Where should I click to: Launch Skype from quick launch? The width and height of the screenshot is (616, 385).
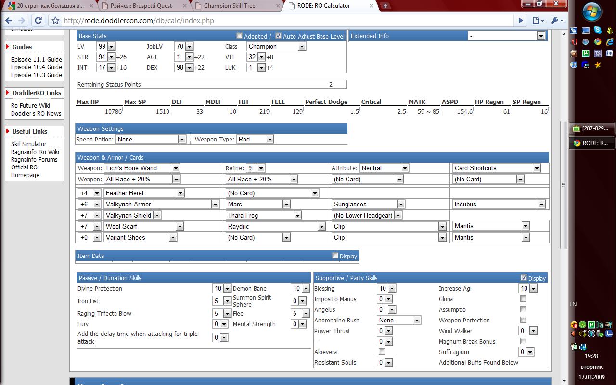point(597,30)
